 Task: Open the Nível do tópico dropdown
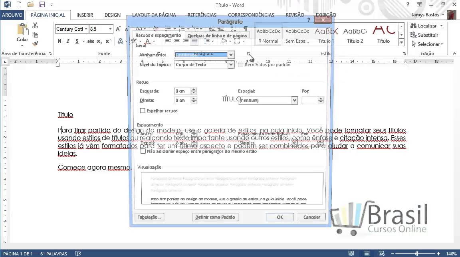[x=231, y=65]
